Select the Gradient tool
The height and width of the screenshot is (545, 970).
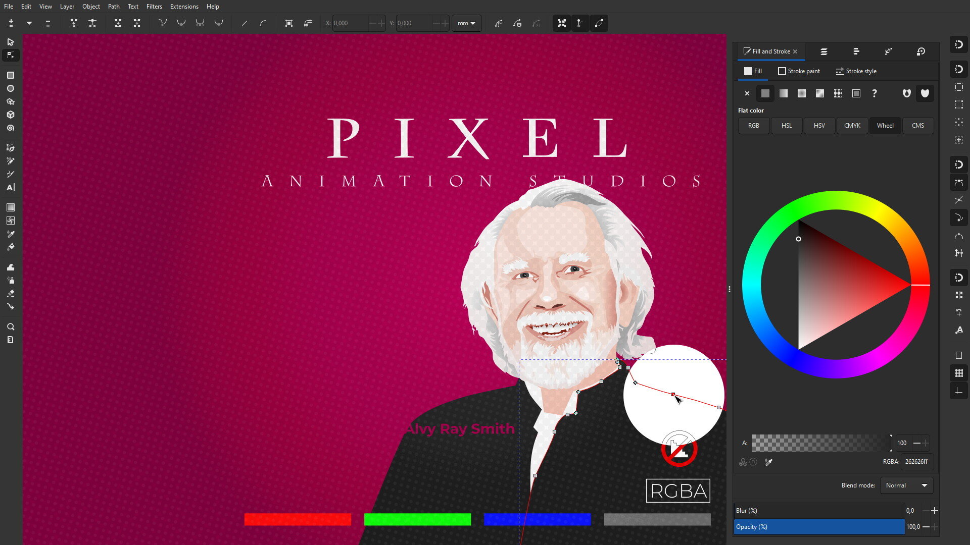click(x=11, y=207)
